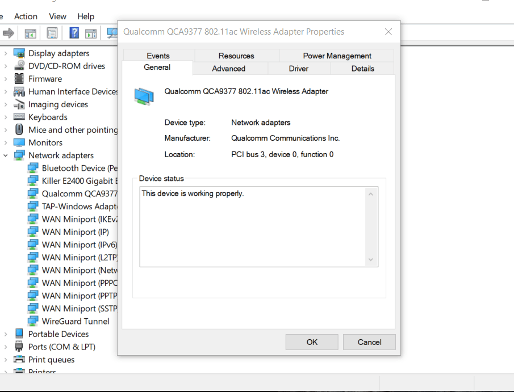Click the Cancel button
The width and height of the screenshot is (514, 392).
(369, 342)
